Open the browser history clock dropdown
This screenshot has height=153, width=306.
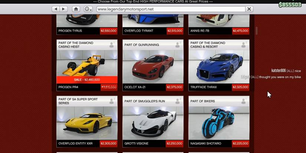pos(88,9)
